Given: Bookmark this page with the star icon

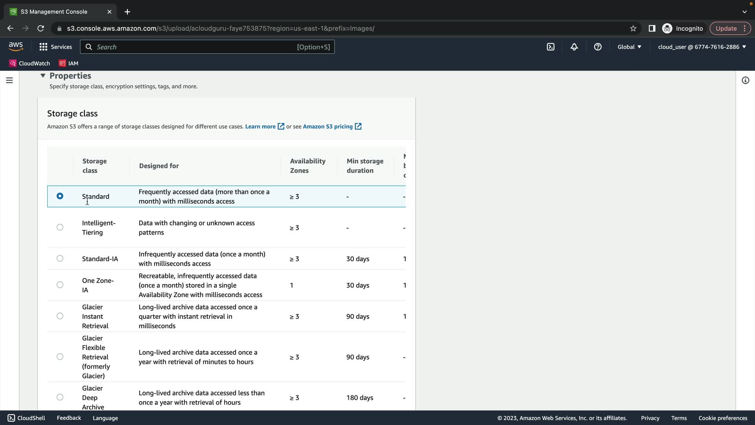Looking at the screenshot, I should click(x=633, y=28).
